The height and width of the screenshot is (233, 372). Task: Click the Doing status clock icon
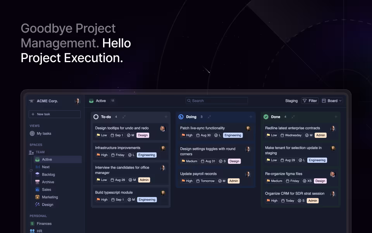[181, 117]
